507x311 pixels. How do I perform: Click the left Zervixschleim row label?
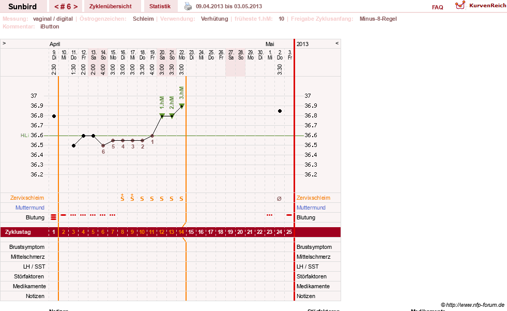[27, 198]
